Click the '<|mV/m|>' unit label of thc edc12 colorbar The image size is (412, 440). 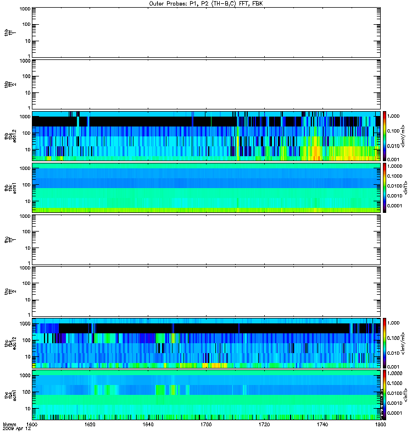pos(403,343)
